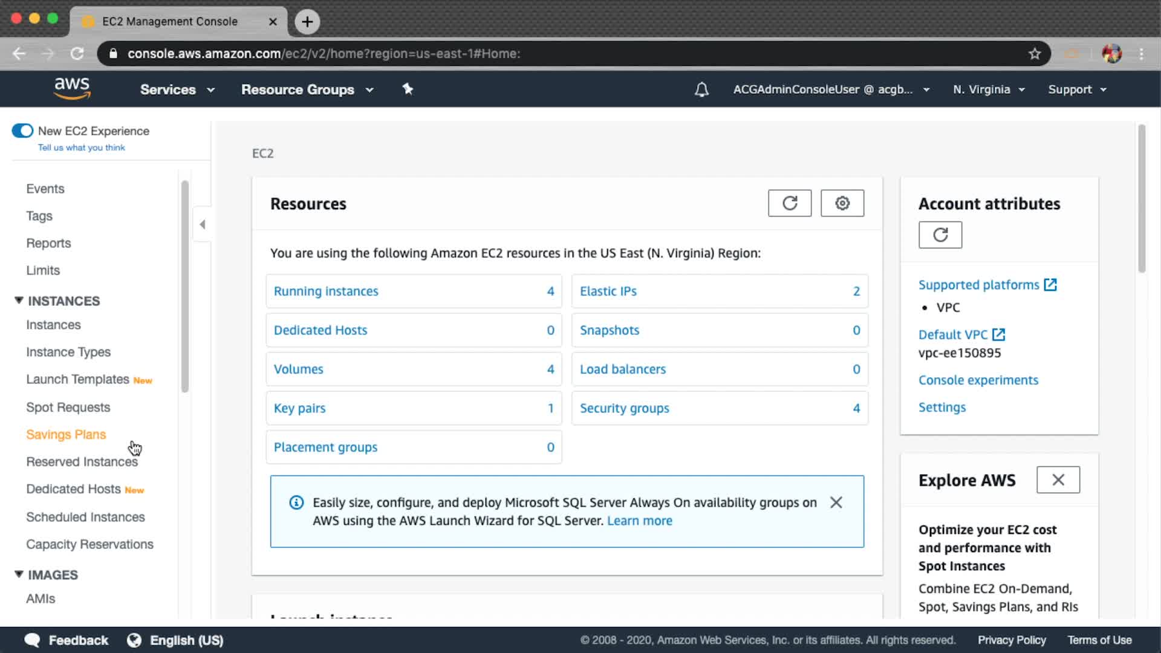
Task: Open the Services dropdown menu
Action: [x=177, y=89]
